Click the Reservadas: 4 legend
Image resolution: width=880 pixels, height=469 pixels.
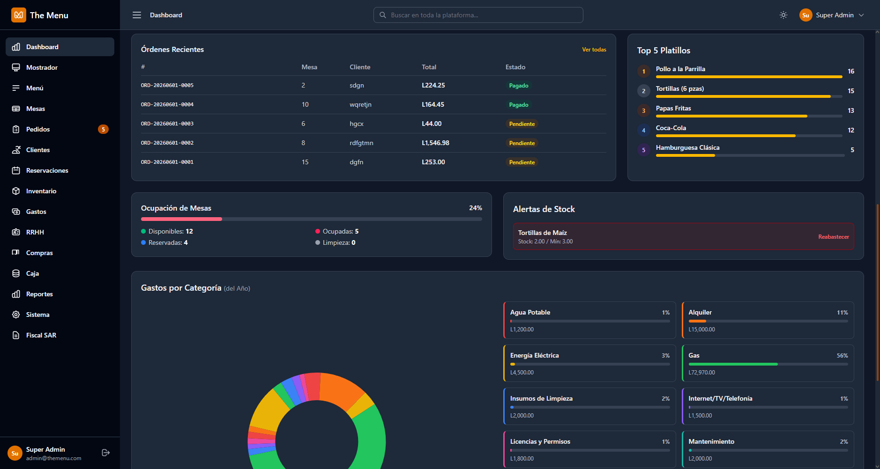[164, 242]
